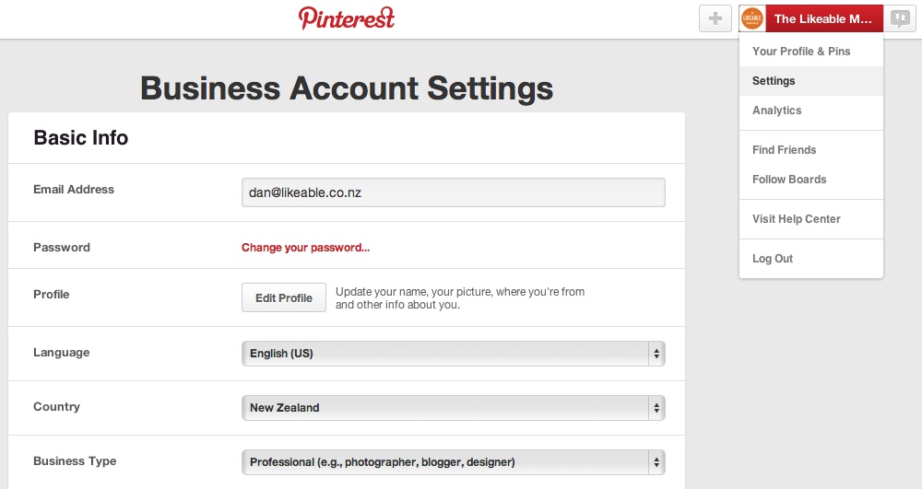The height and width of the screenshot is (489, 922).
Task: Log Out via the account menu
Action: [x=772, y=258]
